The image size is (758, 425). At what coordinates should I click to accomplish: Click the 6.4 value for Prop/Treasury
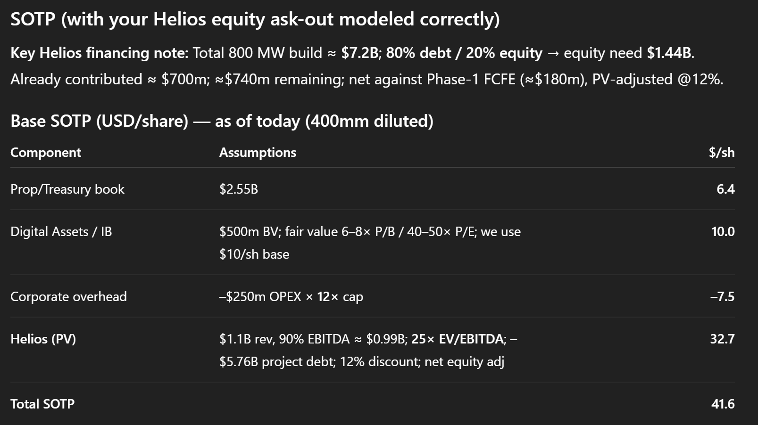click(x=725, y=189)
